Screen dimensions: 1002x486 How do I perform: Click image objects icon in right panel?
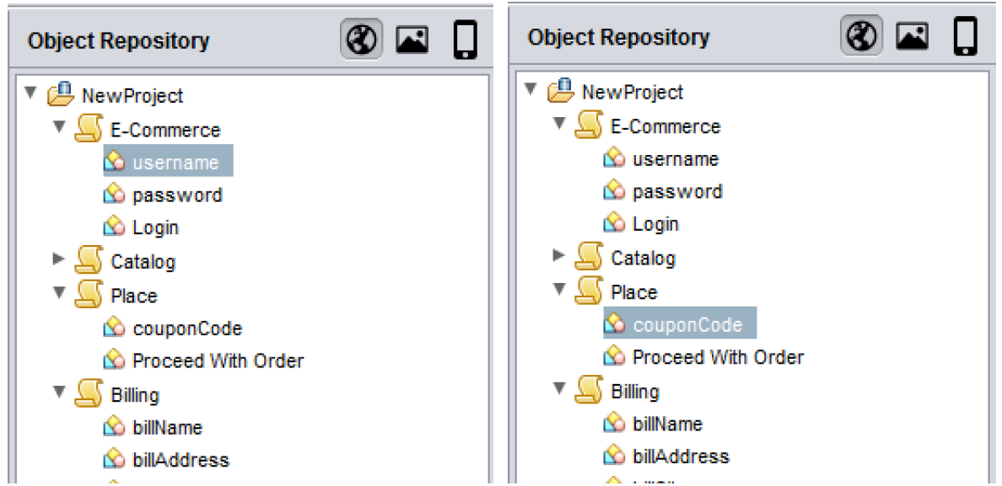(912, 37)
